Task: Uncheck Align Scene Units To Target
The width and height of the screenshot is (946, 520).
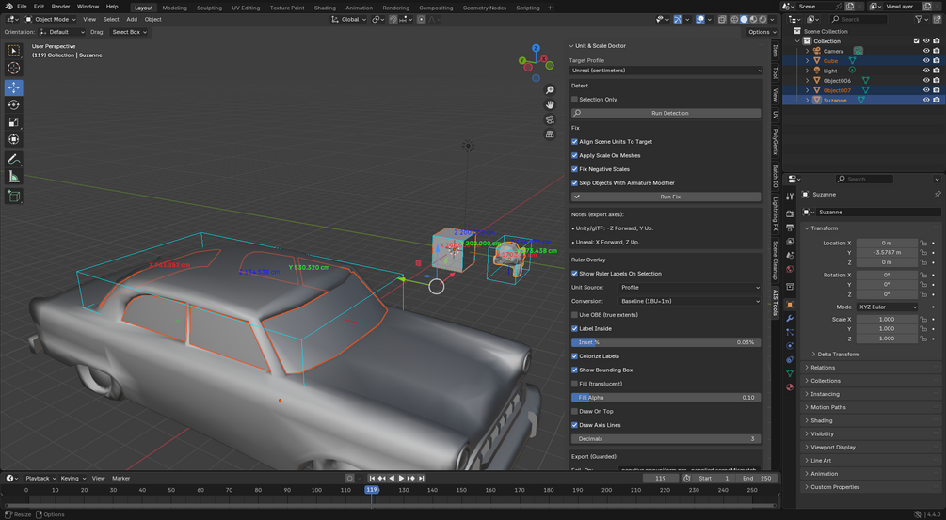Action: pos(574,142)
